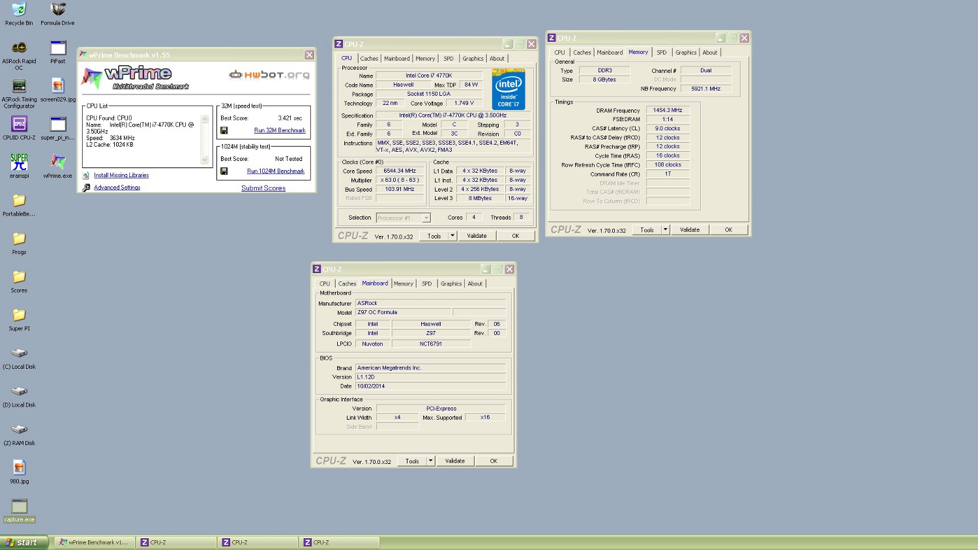
Task: Switch to Caches tab in CPU tab window
Action: [x=369, y=59]
